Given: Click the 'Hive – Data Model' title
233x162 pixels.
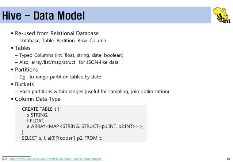Looking at the screenshot, I should coord(43,15).
